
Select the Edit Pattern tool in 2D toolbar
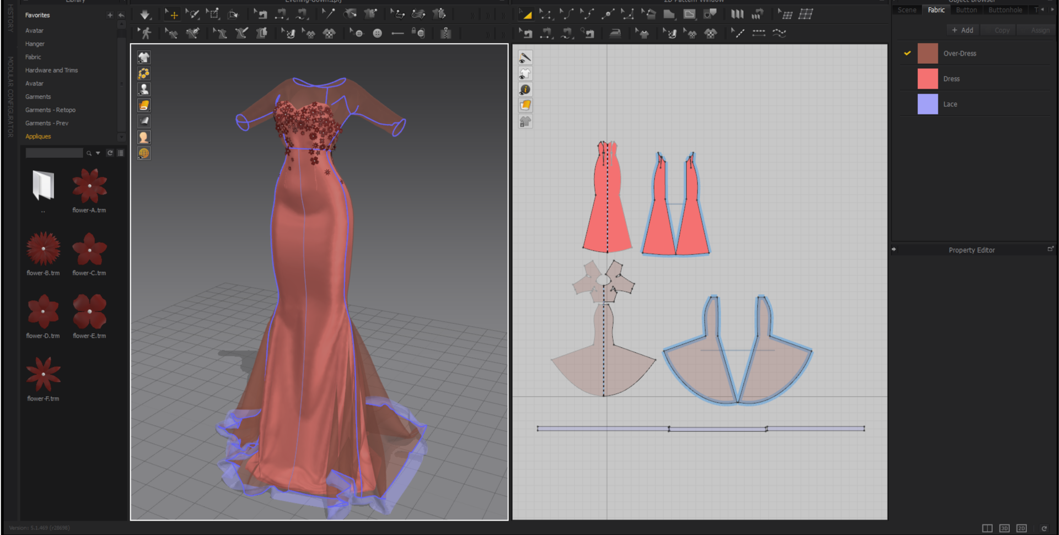(x=546, y=14)
